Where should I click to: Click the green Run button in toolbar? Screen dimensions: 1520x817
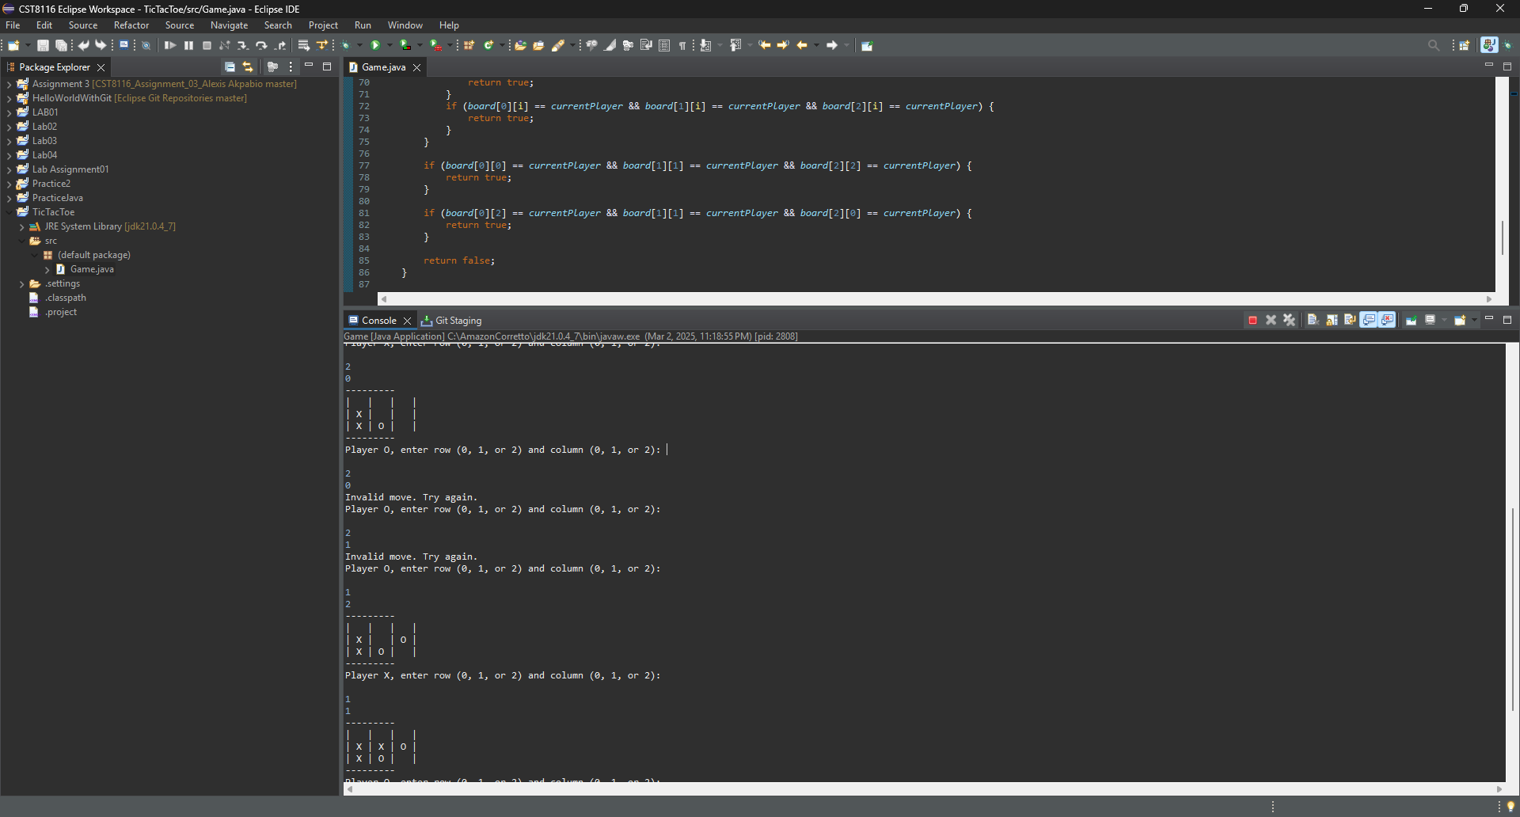tap(376, 46)
